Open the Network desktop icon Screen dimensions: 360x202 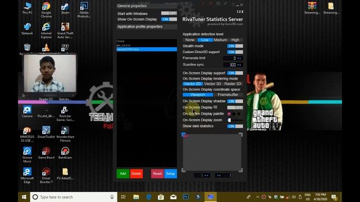point(27,29)
